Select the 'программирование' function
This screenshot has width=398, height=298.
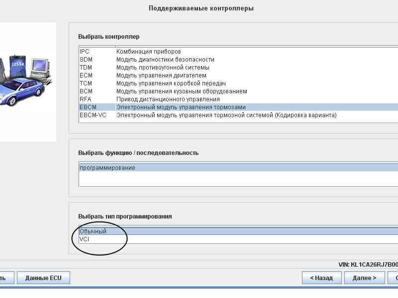(239, 168)
